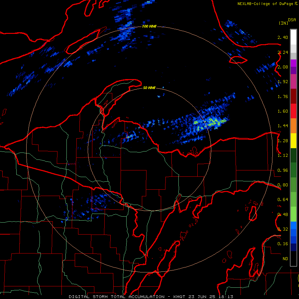Viewport: 299px width, 299px height.
Task: Click the 1.44 legend value
Action: [283, 126]
